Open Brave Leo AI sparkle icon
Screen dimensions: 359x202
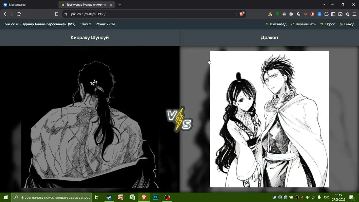pos(347,14)
